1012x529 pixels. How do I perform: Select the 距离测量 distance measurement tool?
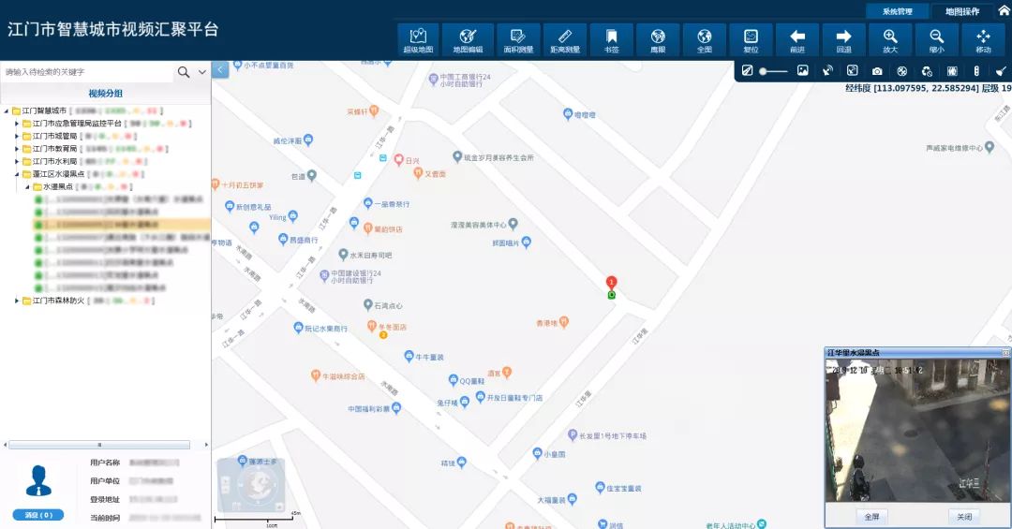click(563, 39)
